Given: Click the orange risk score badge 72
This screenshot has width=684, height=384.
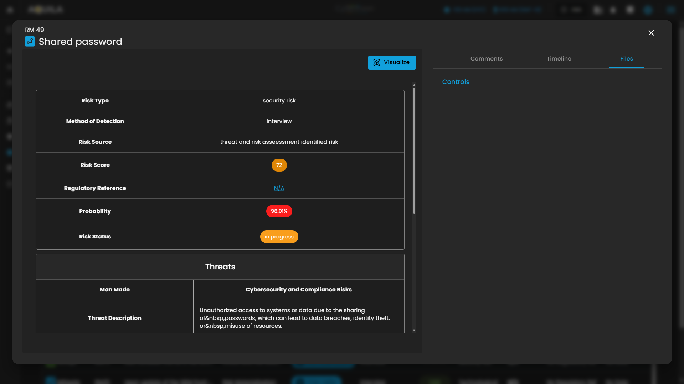Looking at the screenshot, I should 279,165.
